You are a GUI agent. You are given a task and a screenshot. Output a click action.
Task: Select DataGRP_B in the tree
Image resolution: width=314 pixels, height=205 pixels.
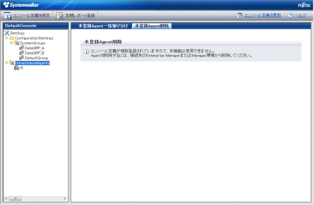click(35, 53)
